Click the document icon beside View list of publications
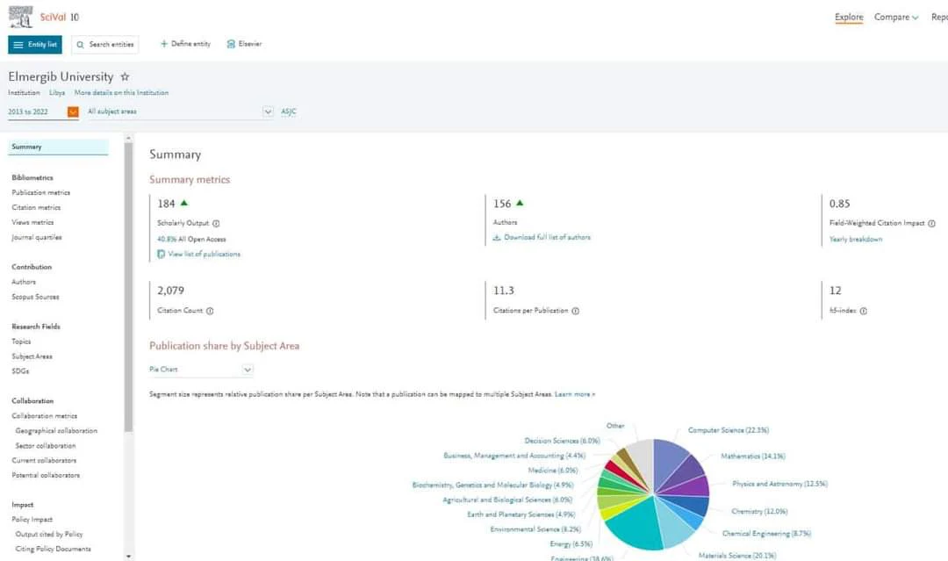 (161, 255)
